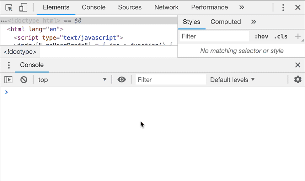The width and height of the screenshot is (305, 181).
Task: Add a new style rule with the plus icon
Action: 298,36
